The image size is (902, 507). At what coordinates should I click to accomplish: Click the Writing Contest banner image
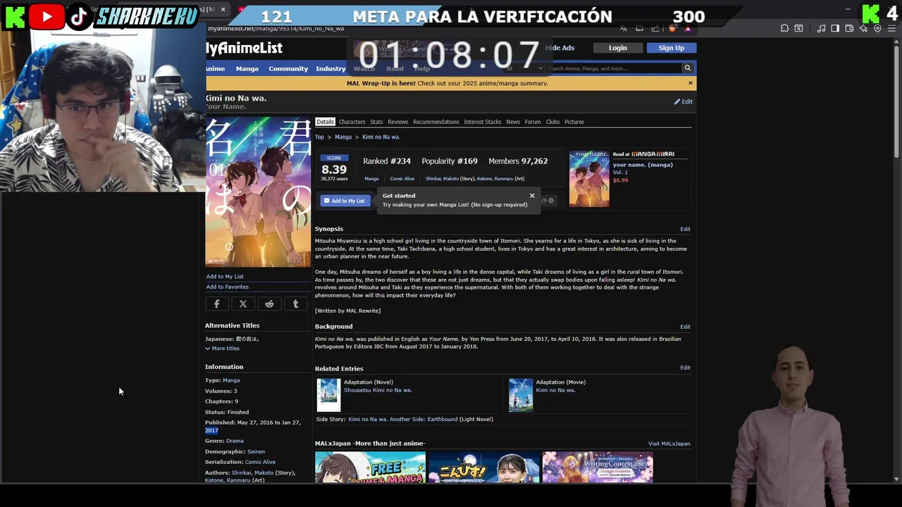click(598, 468)
